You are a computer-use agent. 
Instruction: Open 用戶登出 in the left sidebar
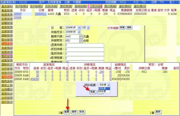pos(6,101)
